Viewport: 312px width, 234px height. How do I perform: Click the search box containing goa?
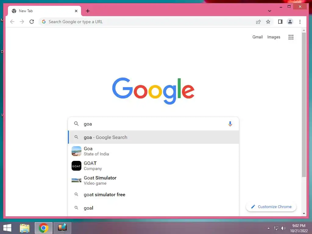click(153, 124)
